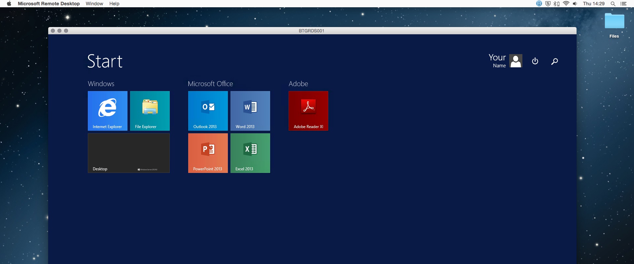Screen dimensions: 634x264
Task: Start PowerPoint 2013 tile
Action: (x=208, y=153)
